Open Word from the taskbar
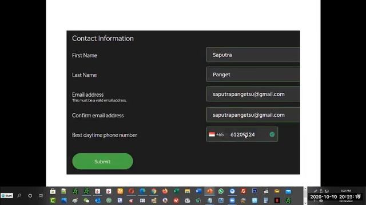 (x=198, y=191)
